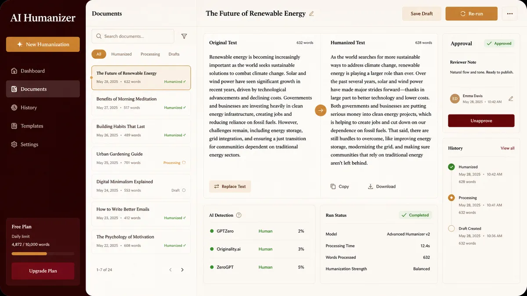Click the AI Humanizer logo title
This screenshot has width=527, height=296.
pyautogui.click(x=43, y=18)
